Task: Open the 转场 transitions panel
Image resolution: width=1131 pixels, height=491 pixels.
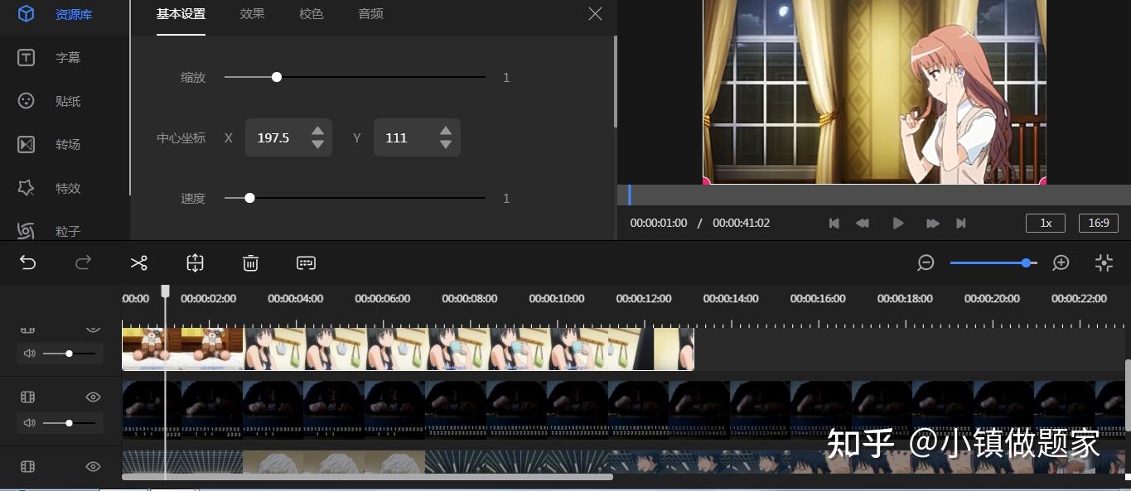Action: [x=50, y=144]
